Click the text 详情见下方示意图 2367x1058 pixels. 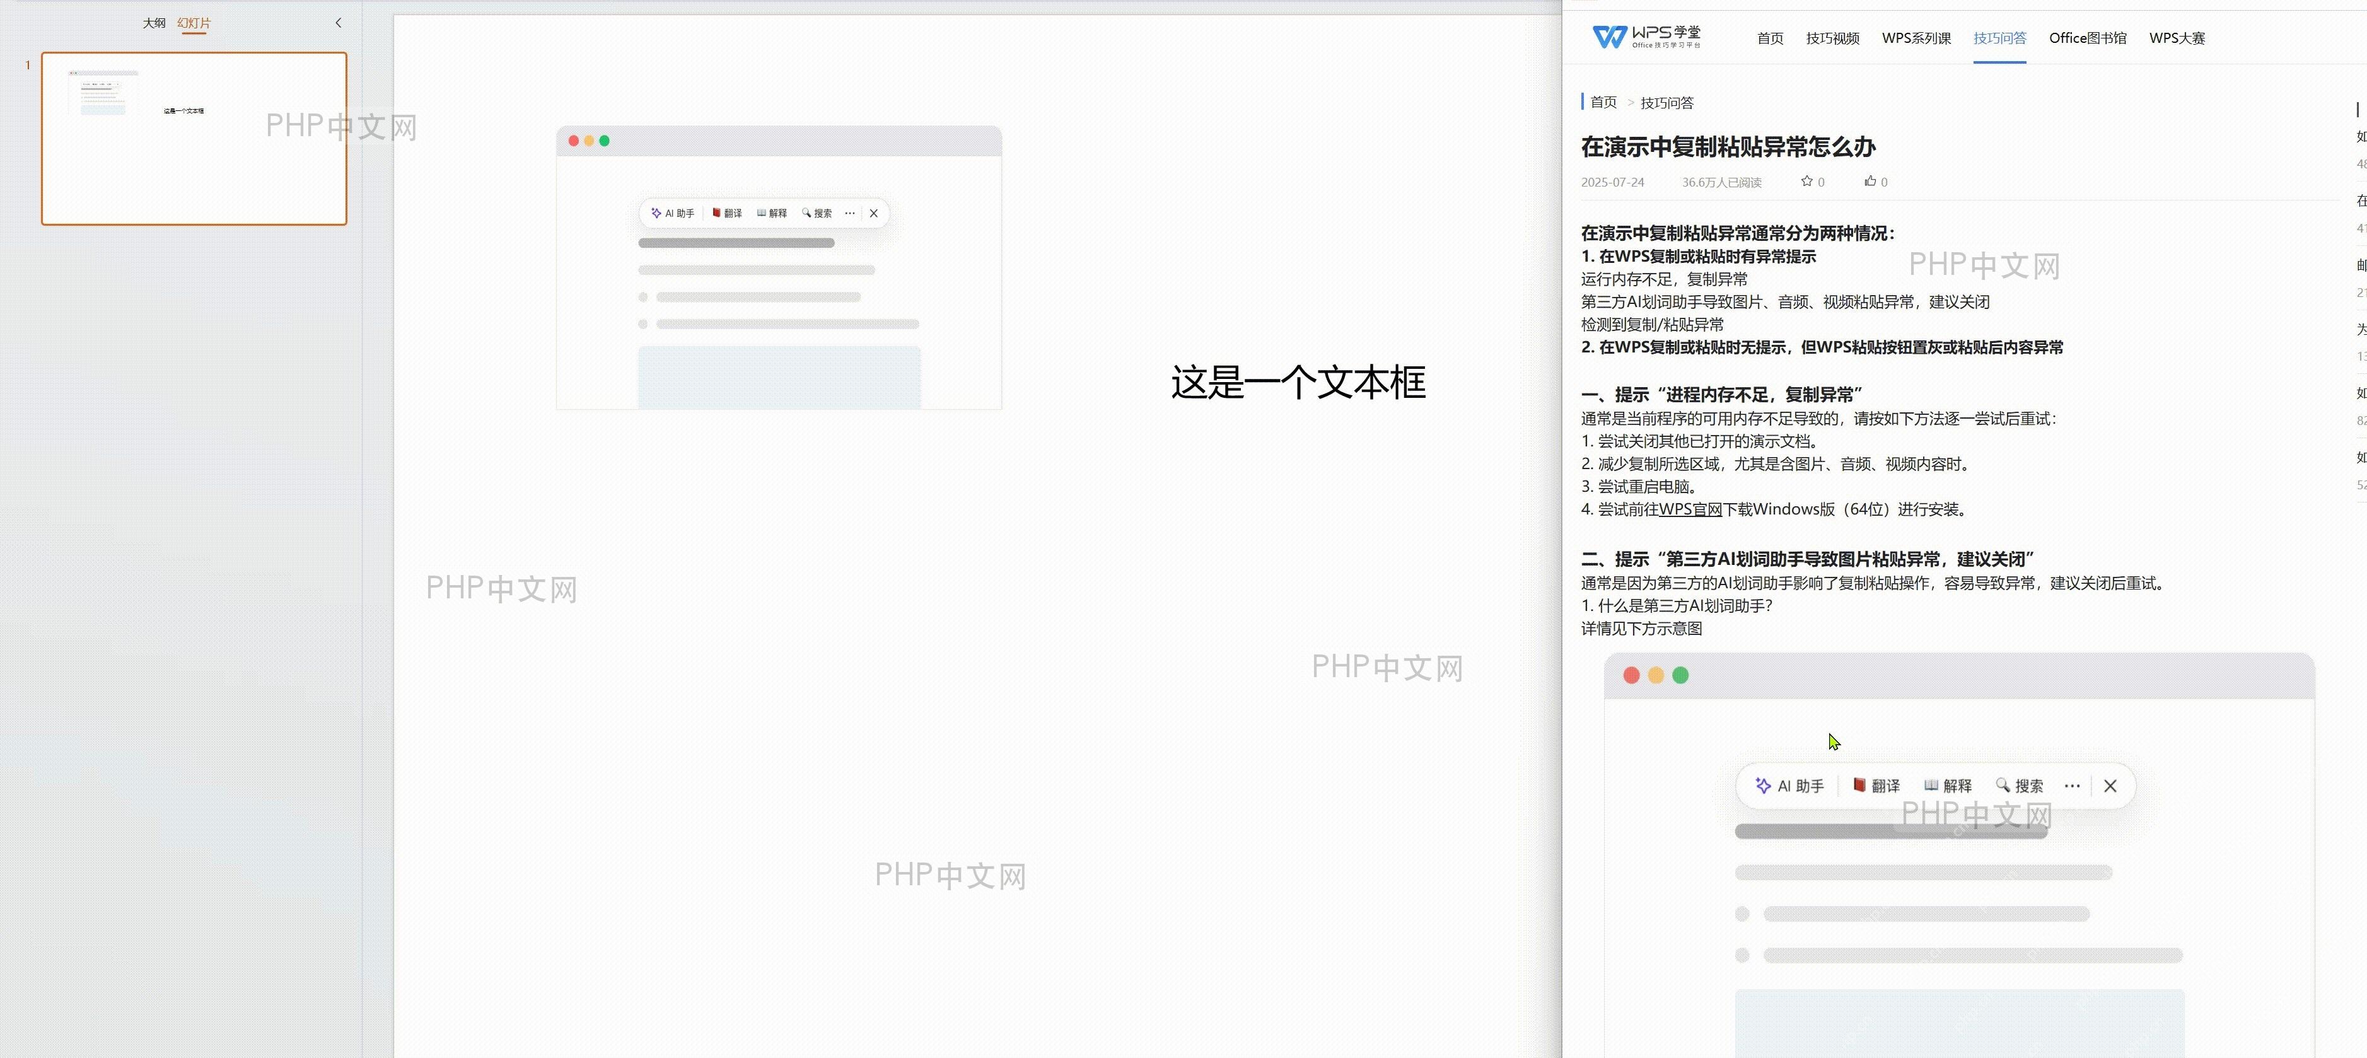pos(1641,629)
